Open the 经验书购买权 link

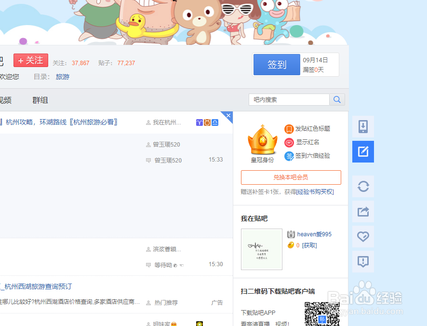[315, 192]
